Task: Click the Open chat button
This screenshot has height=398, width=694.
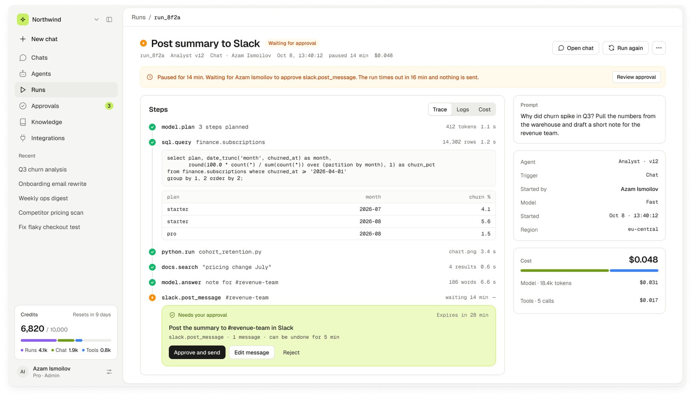Action: [576, 48]
